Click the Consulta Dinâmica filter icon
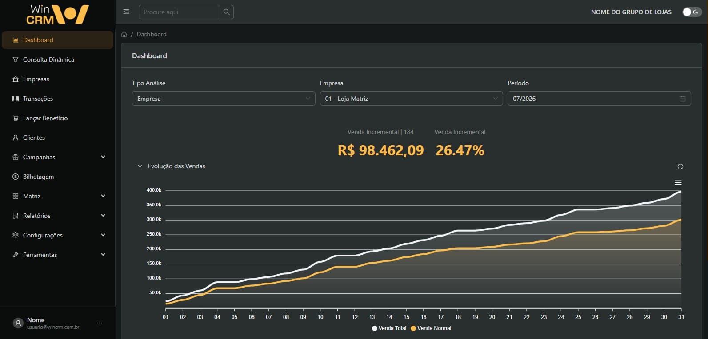This screenshot has width=708, height=339. click(16, 59)
